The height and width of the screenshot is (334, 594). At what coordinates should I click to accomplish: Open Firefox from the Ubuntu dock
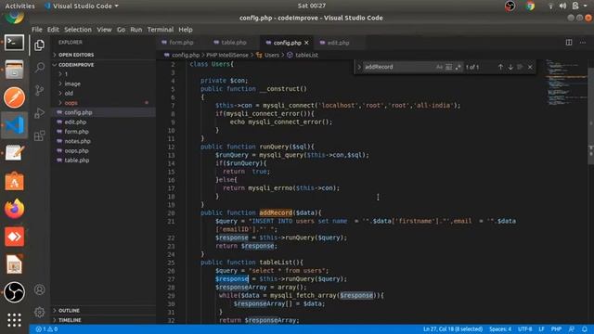point(15,209)
